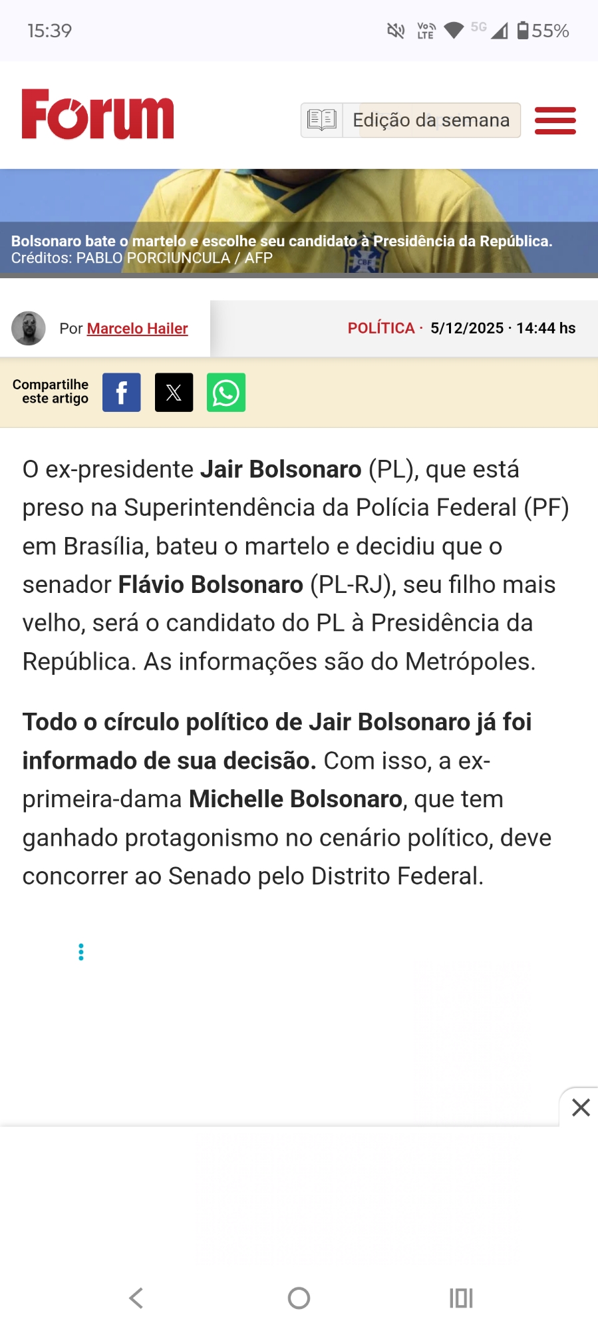Share article on Facebook
This screenshot has width=598, height=1331.
[121, 393]
